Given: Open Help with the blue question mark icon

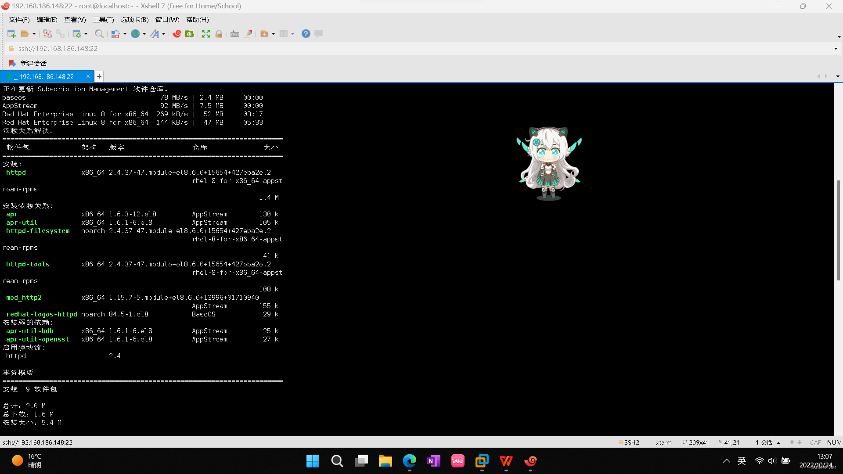Looking at the screenshot, I should tap(306, 34).
